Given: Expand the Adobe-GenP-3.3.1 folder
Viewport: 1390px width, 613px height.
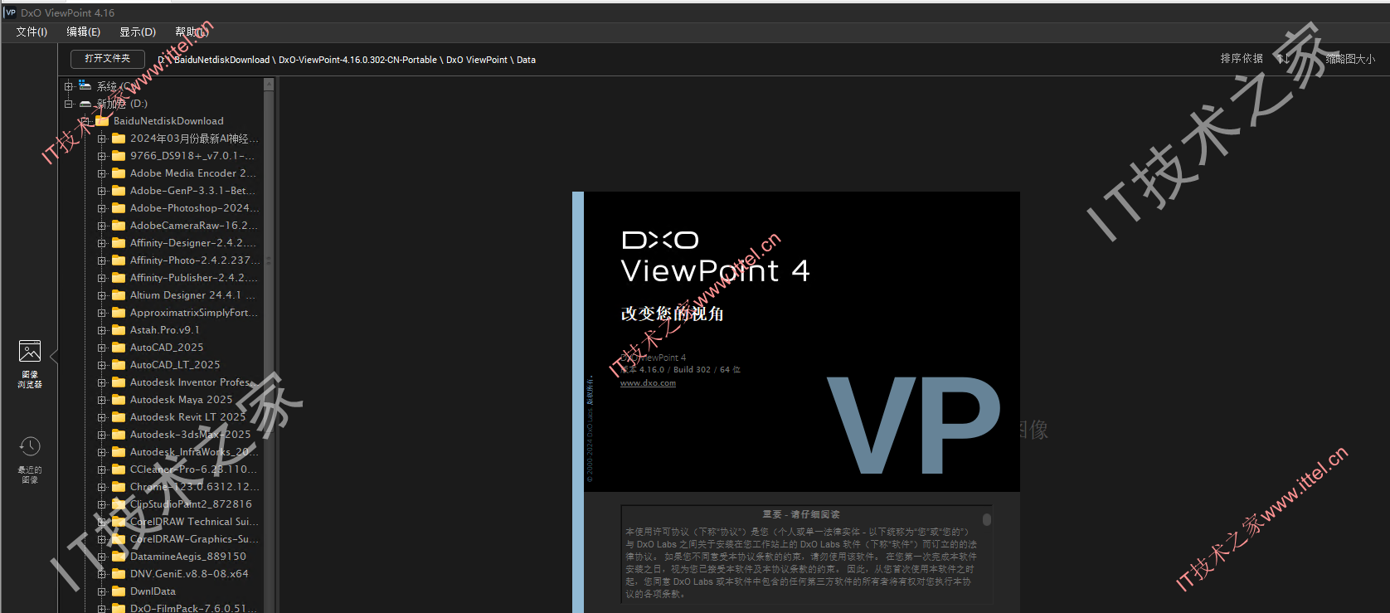Looking at the screenshot, I should 102,191.
